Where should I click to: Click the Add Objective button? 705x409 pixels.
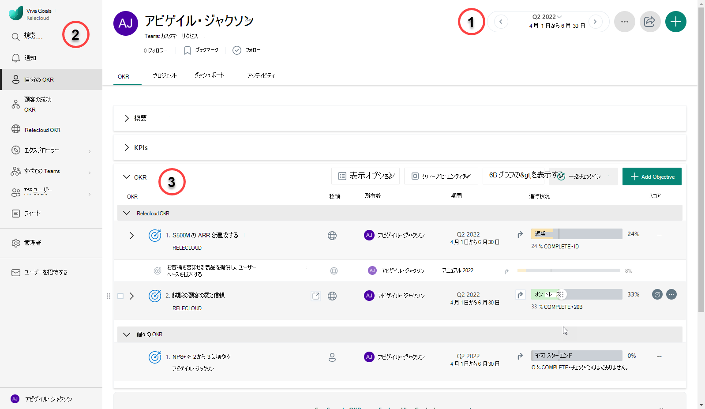pyautogui.click(x=652, y=176)
